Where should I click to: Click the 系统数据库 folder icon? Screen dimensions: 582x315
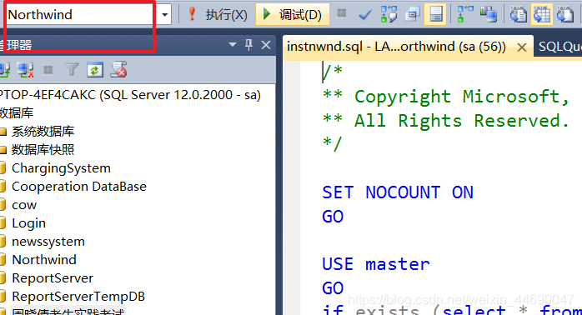[x=3, y=132]
